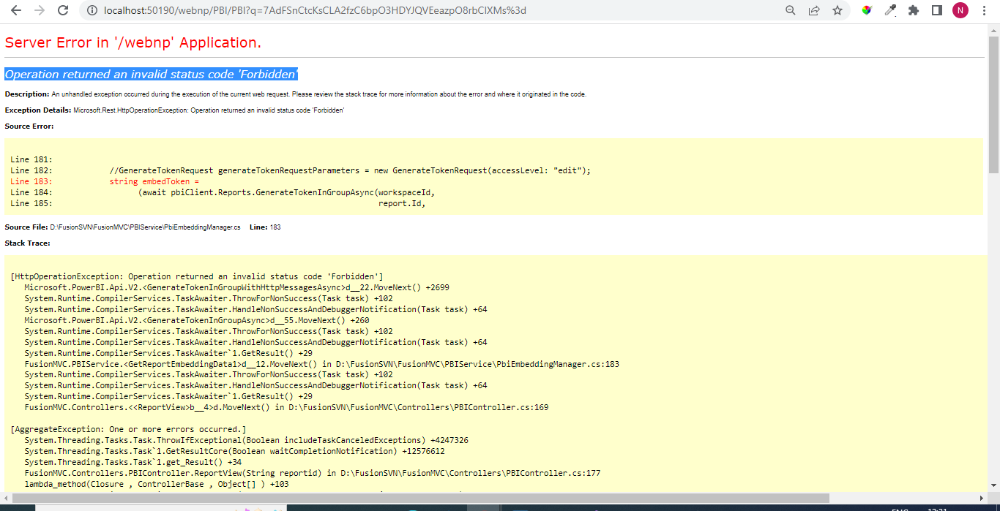Viewport: 1000px width, 511px height.
Task: Click heading "Server Error in '/webnp' Application."
Action: coord(133,42)
